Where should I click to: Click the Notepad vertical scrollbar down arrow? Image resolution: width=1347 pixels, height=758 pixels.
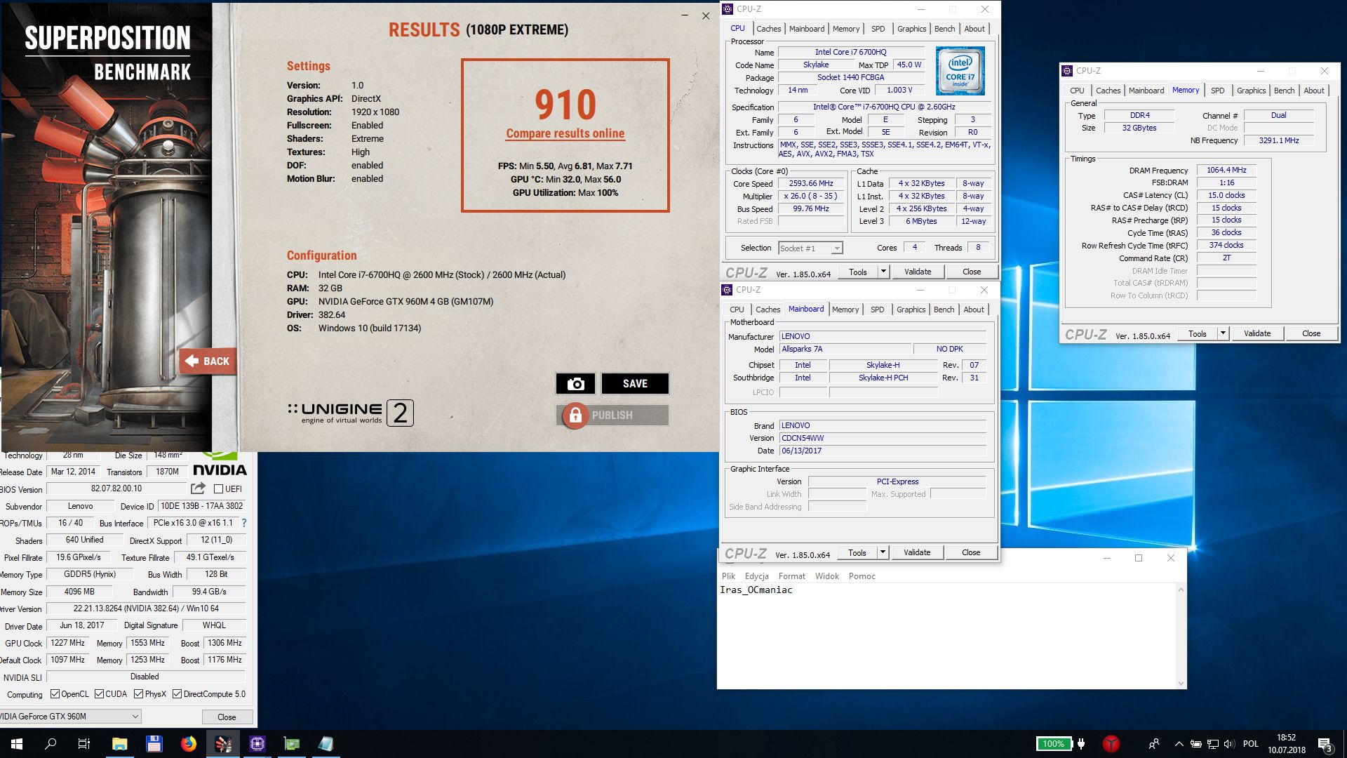point(1181,683)
